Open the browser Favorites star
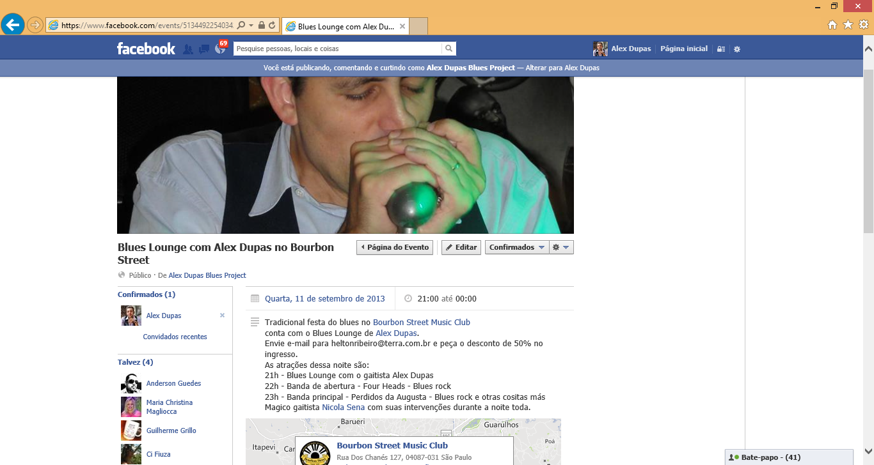874x465 pixels. pyautogui.click(x=848, y=25)
